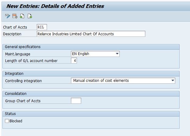The image size is (190, 136).
Task: Click Manual creation of cost elements text
Action: point(101,81)
